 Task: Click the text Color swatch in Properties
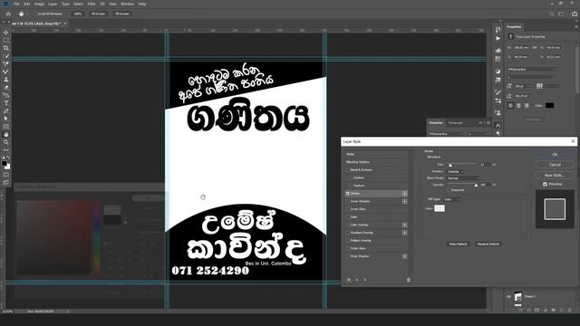click(550, 105)
